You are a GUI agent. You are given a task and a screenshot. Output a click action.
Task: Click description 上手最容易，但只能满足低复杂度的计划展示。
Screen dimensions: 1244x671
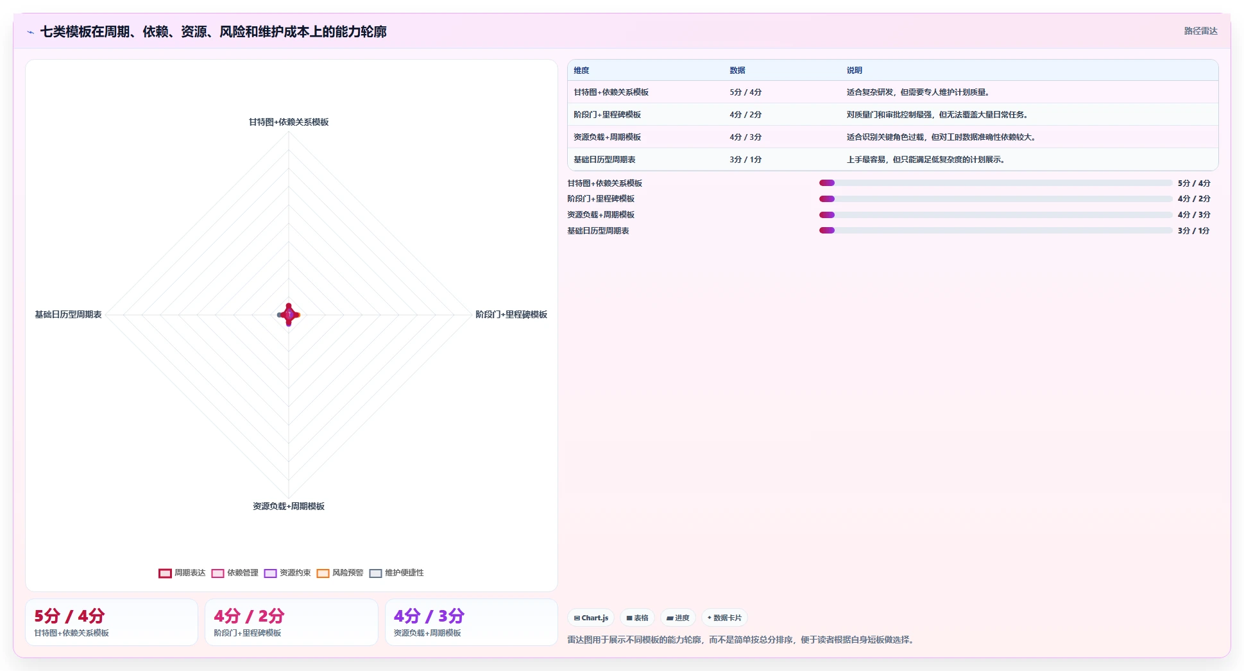(926, 160)
